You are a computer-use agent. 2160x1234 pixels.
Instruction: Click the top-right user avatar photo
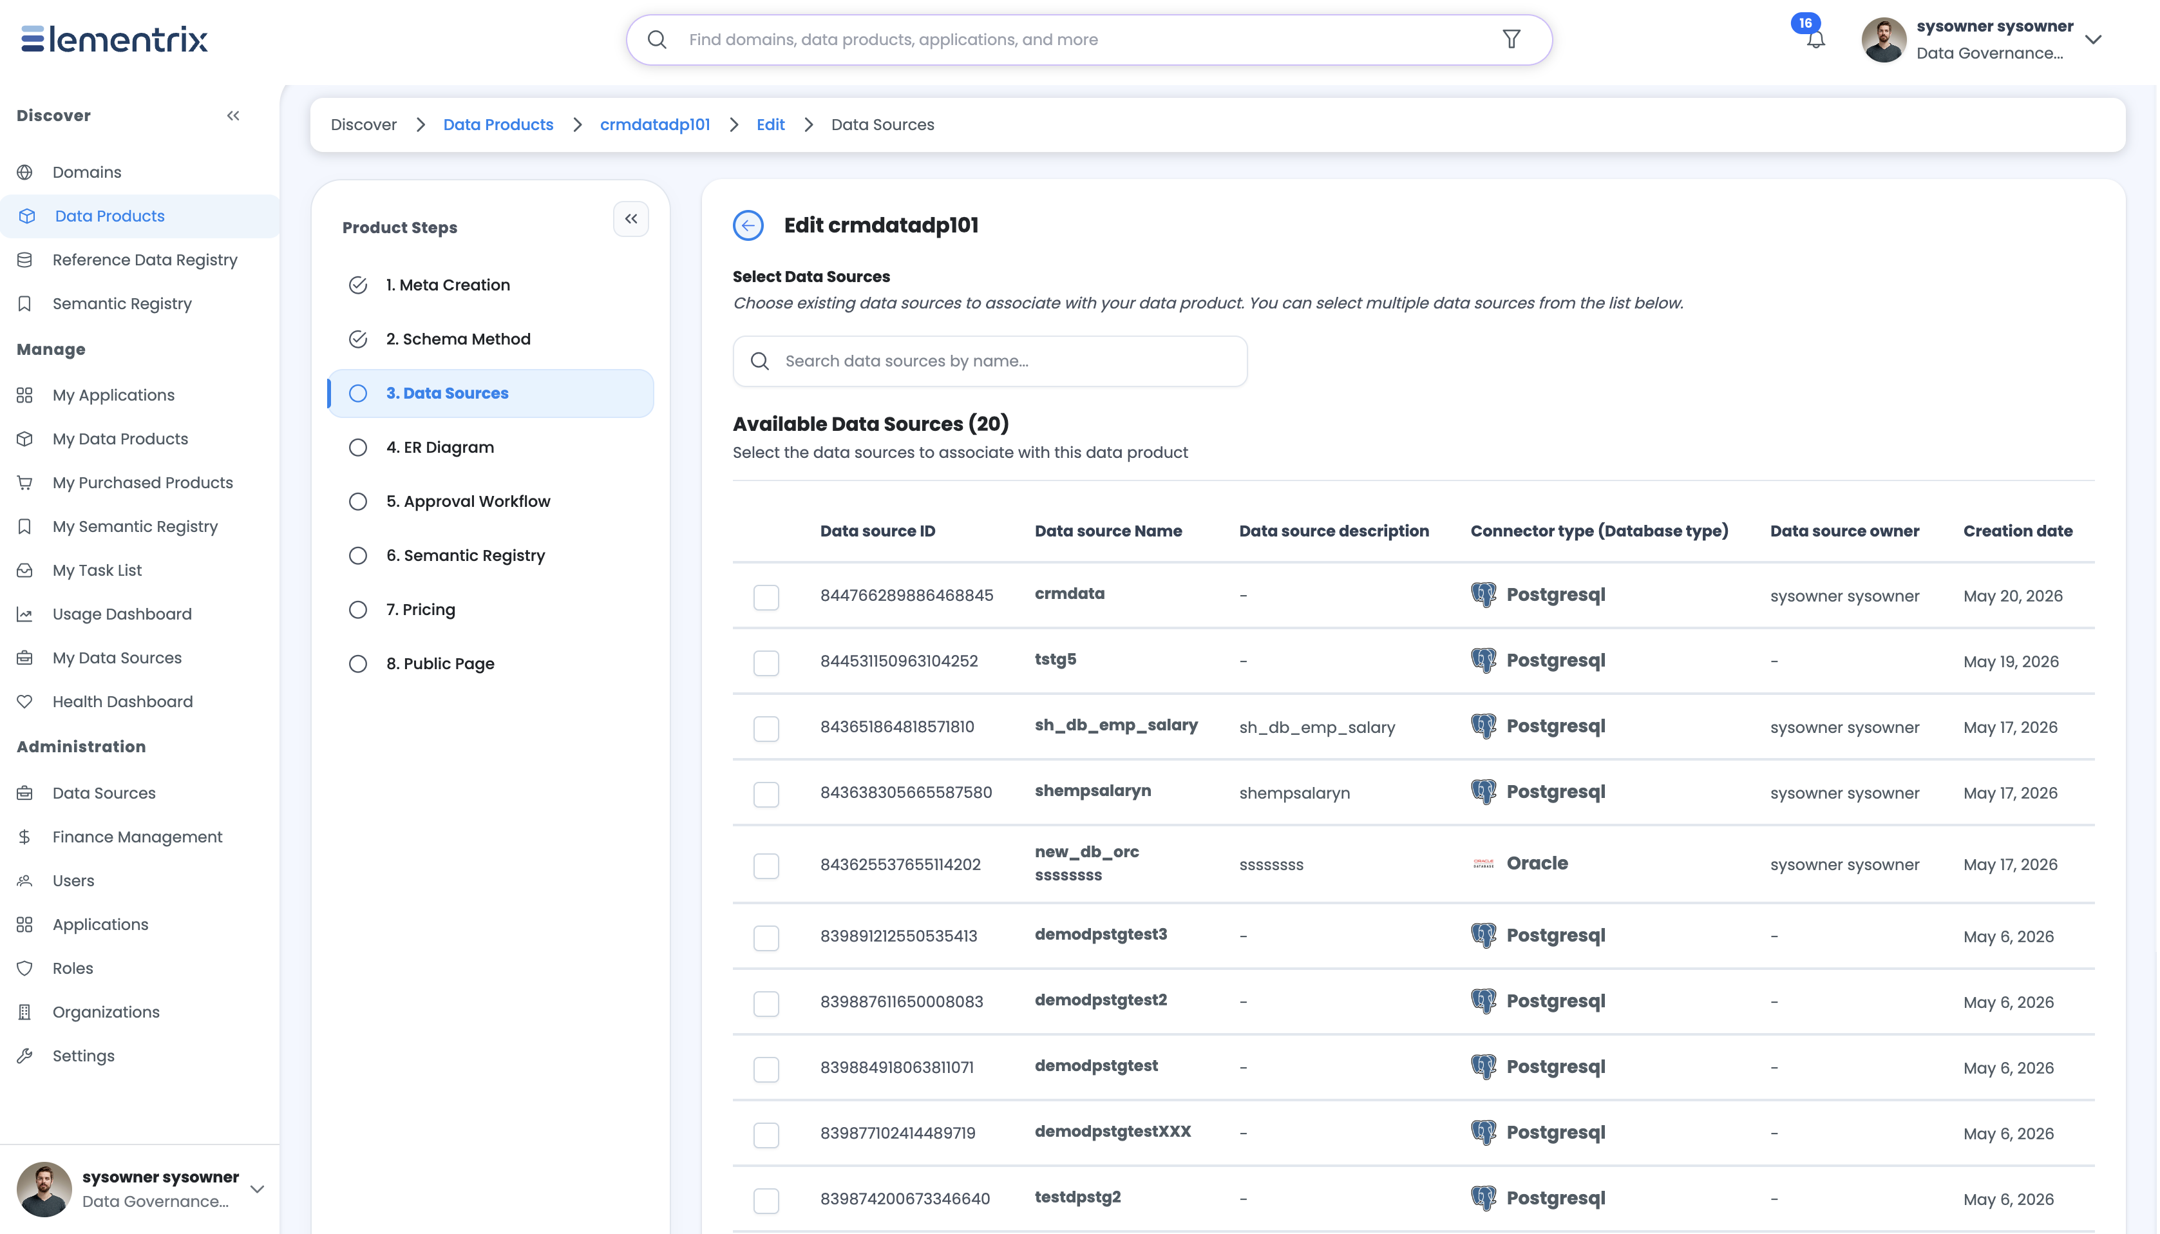pos(1883,40)
